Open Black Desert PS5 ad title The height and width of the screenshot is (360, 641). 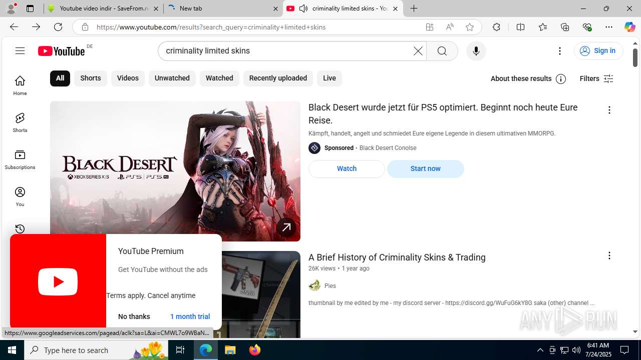[x=443, y=114]
